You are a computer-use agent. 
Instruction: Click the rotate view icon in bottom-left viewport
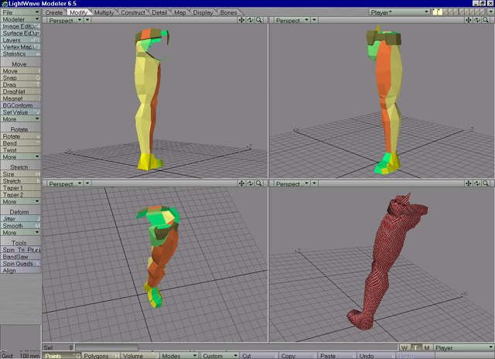(x=251, y=183)
